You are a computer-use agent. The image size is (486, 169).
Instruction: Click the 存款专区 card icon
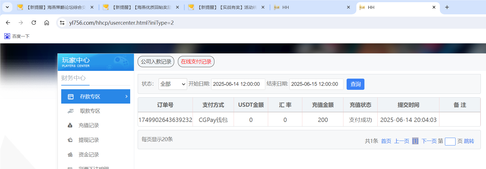pos(71,97)
